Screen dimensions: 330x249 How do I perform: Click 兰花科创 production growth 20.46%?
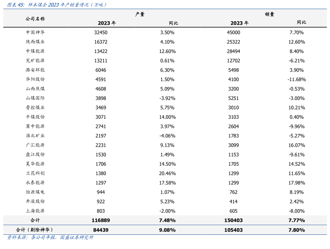167,173
